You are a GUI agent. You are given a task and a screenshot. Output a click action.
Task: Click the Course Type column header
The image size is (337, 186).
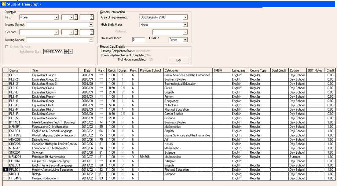coord(259,71)
